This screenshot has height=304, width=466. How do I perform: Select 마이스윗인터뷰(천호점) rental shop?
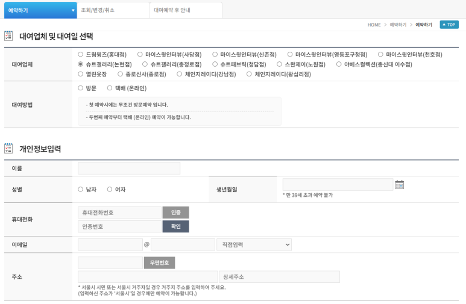(380, 54)
